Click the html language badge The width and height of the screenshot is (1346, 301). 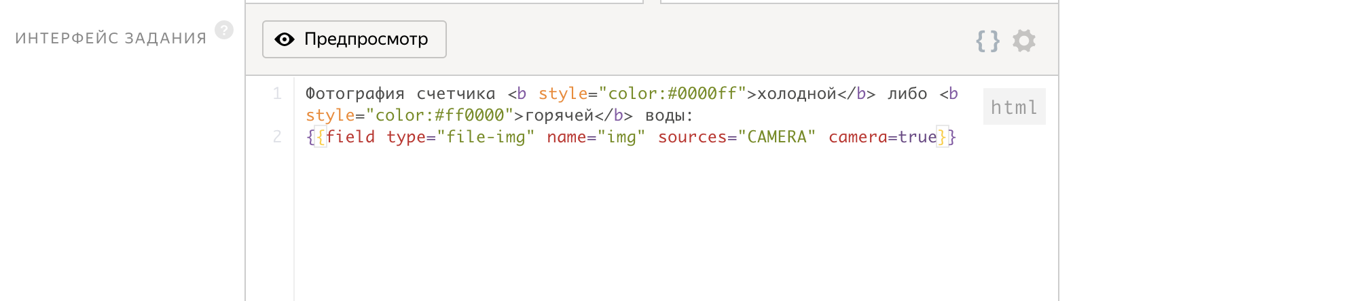(1014, 107)
